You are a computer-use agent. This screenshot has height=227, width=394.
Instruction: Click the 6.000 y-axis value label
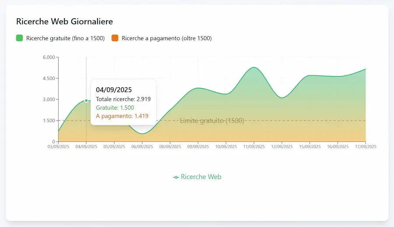pyautogui.click(x=49, y=57)
